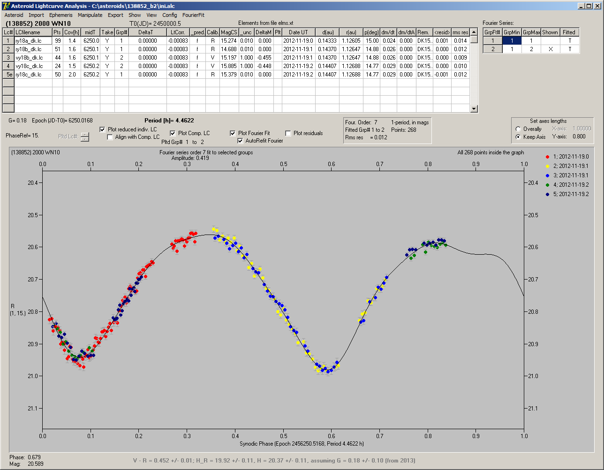
Task: Click the Y-axis length value 0.800
Action: (579, 137)
